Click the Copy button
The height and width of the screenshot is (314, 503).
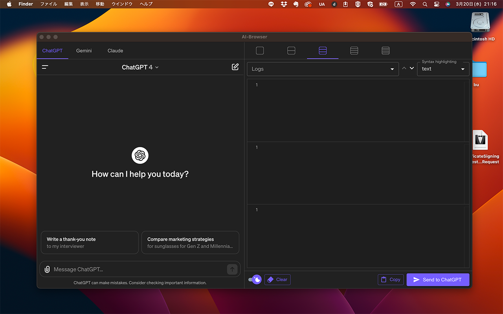391,279
